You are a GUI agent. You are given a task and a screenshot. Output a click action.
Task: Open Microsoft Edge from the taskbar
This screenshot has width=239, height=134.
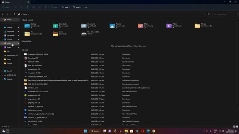coord(148,131)
